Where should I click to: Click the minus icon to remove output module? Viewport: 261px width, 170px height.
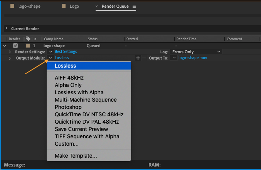[x=144, y=58]
